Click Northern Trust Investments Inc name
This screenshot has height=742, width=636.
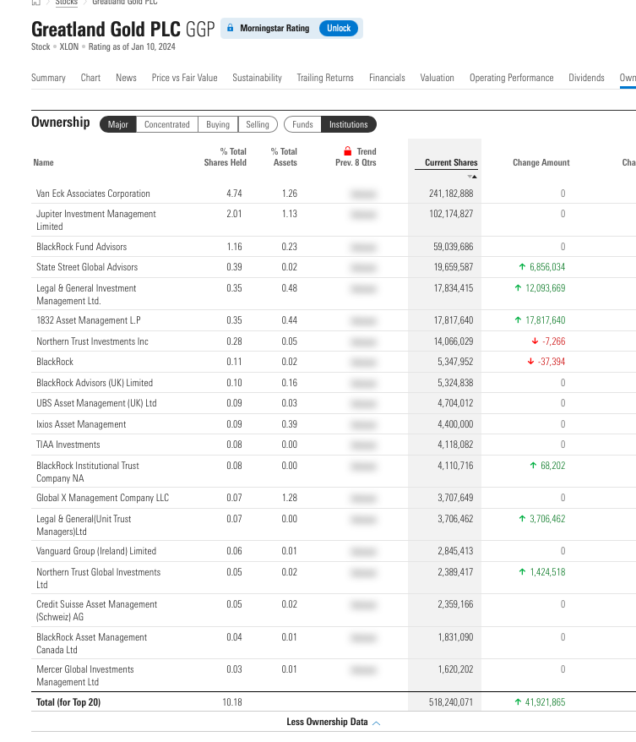coord(92,341)
